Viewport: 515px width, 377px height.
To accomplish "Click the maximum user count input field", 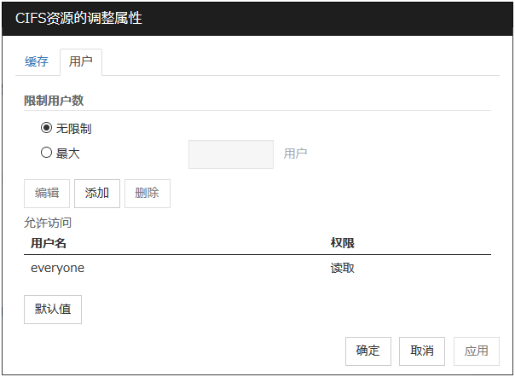I will [x=230, y=154].
